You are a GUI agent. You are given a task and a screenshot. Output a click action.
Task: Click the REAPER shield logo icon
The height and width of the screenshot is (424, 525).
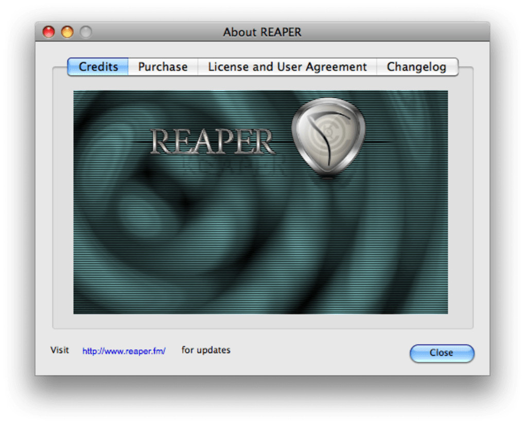tap(328, 137)
